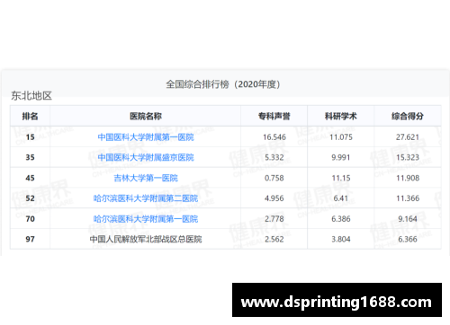Image resolution: width=450 pixels, height=325 pixels.
Task: Click 专科声誉 value 2.778
Action: pos(274,219)
